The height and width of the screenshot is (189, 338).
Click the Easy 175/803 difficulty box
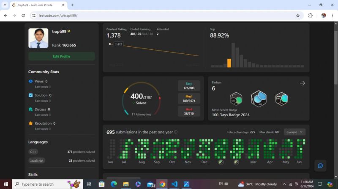189,86
